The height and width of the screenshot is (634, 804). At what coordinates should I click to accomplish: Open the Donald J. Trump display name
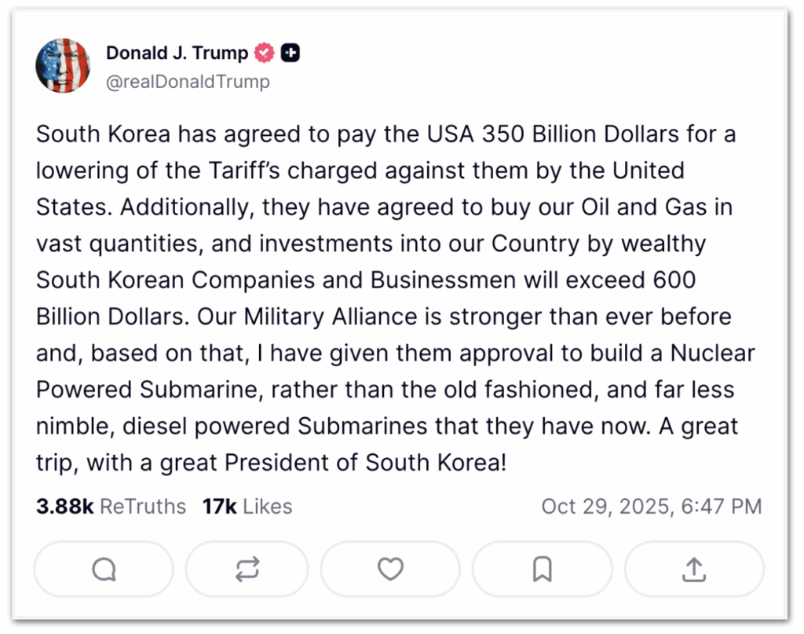tap(177, 53)
